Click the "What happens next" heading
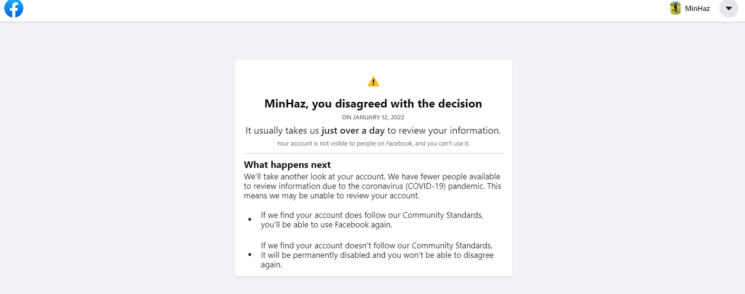745x294 pixels. tap(287, 165)
